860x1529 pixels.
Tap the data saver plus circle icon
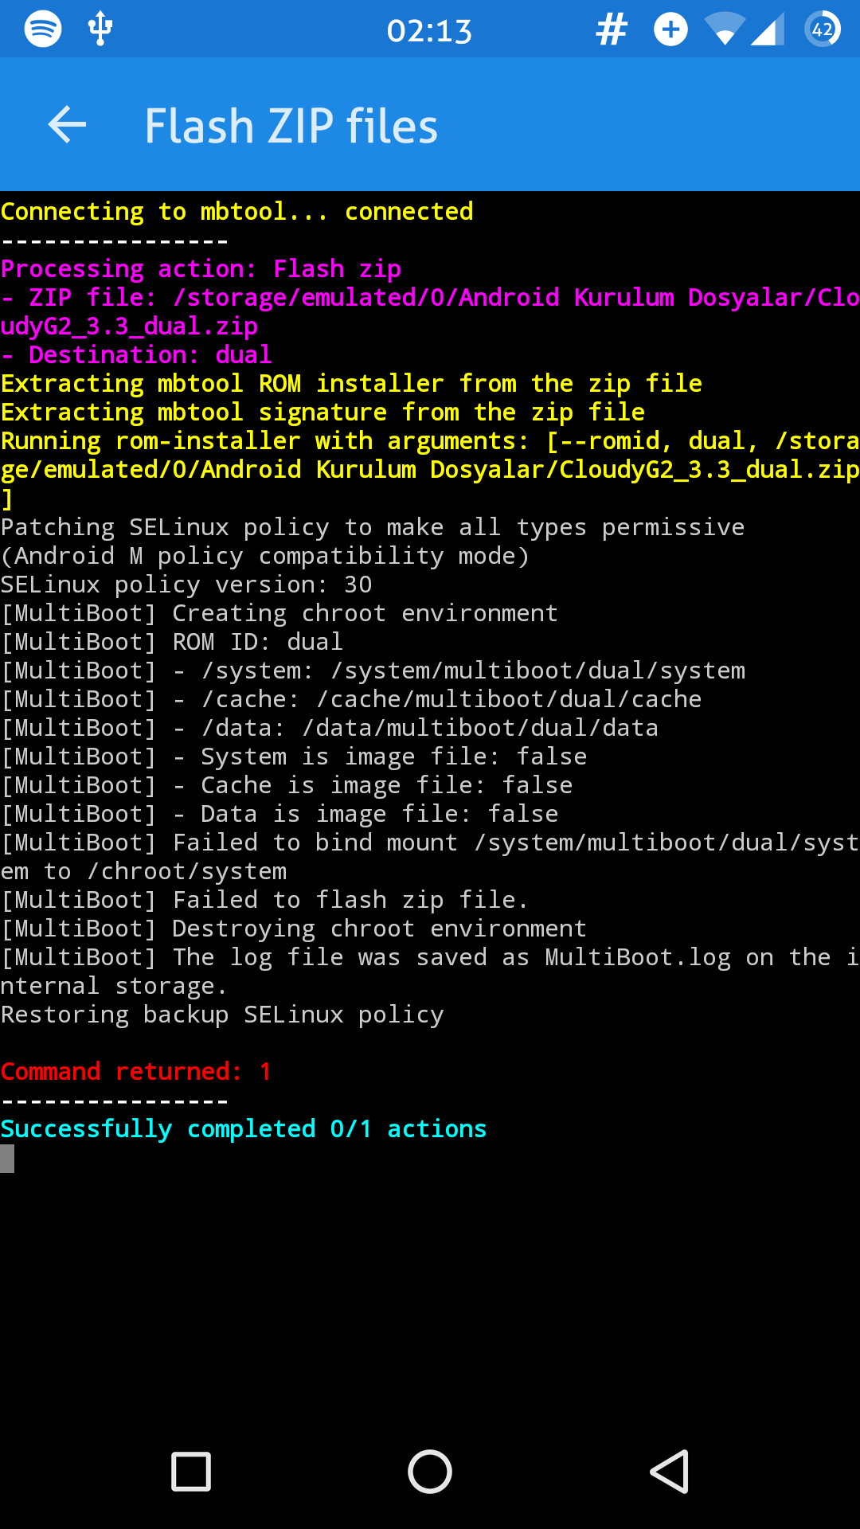coord(670,29)
